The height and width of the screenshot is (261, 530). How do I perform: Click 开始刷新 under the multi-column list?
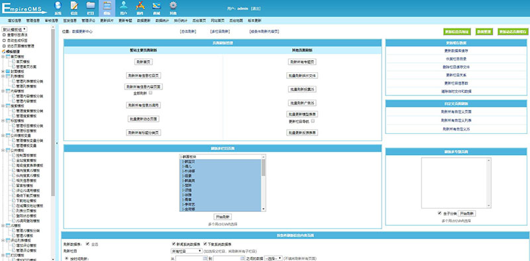pos(223,217)
